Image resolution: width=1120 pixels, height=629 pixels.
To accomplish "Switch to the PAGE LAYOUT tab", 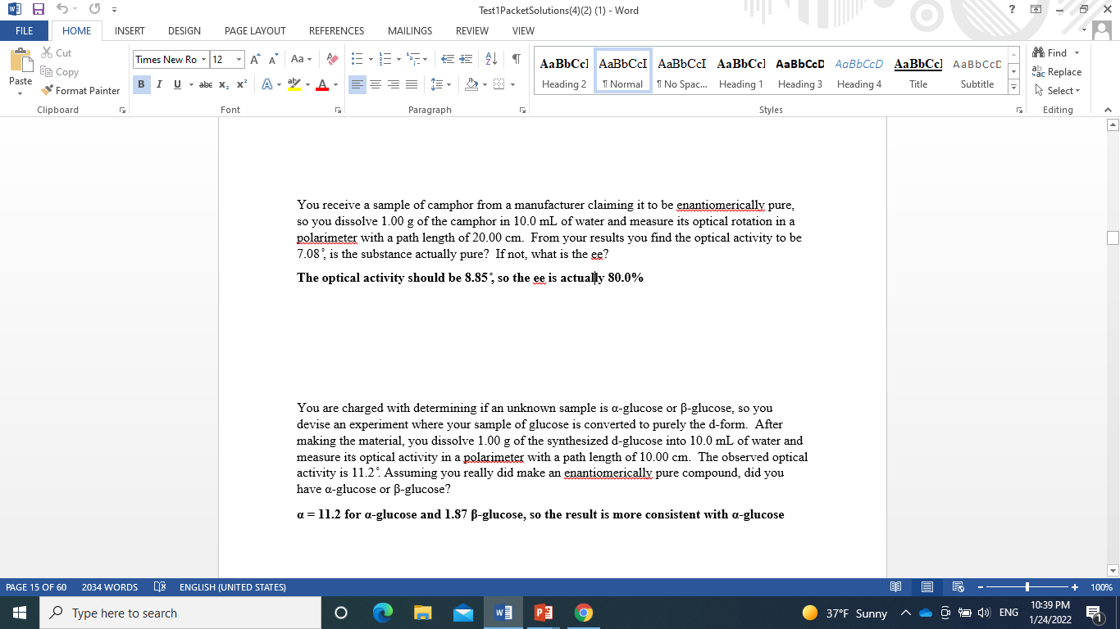I will [x=255, y=30].
